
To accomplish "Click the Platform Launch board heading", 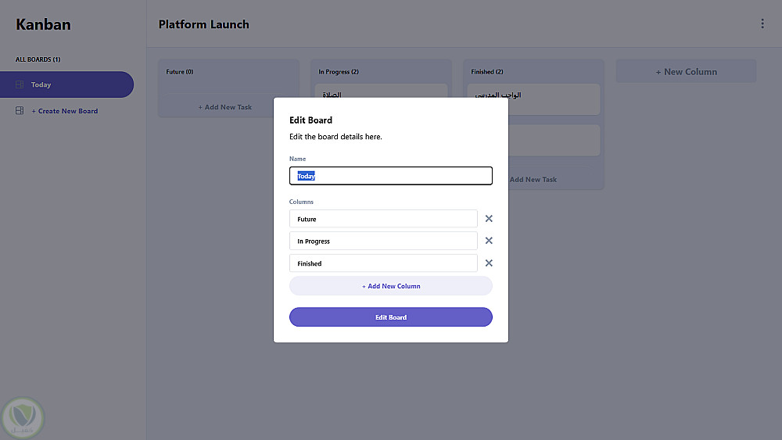I will coord(203,24).
